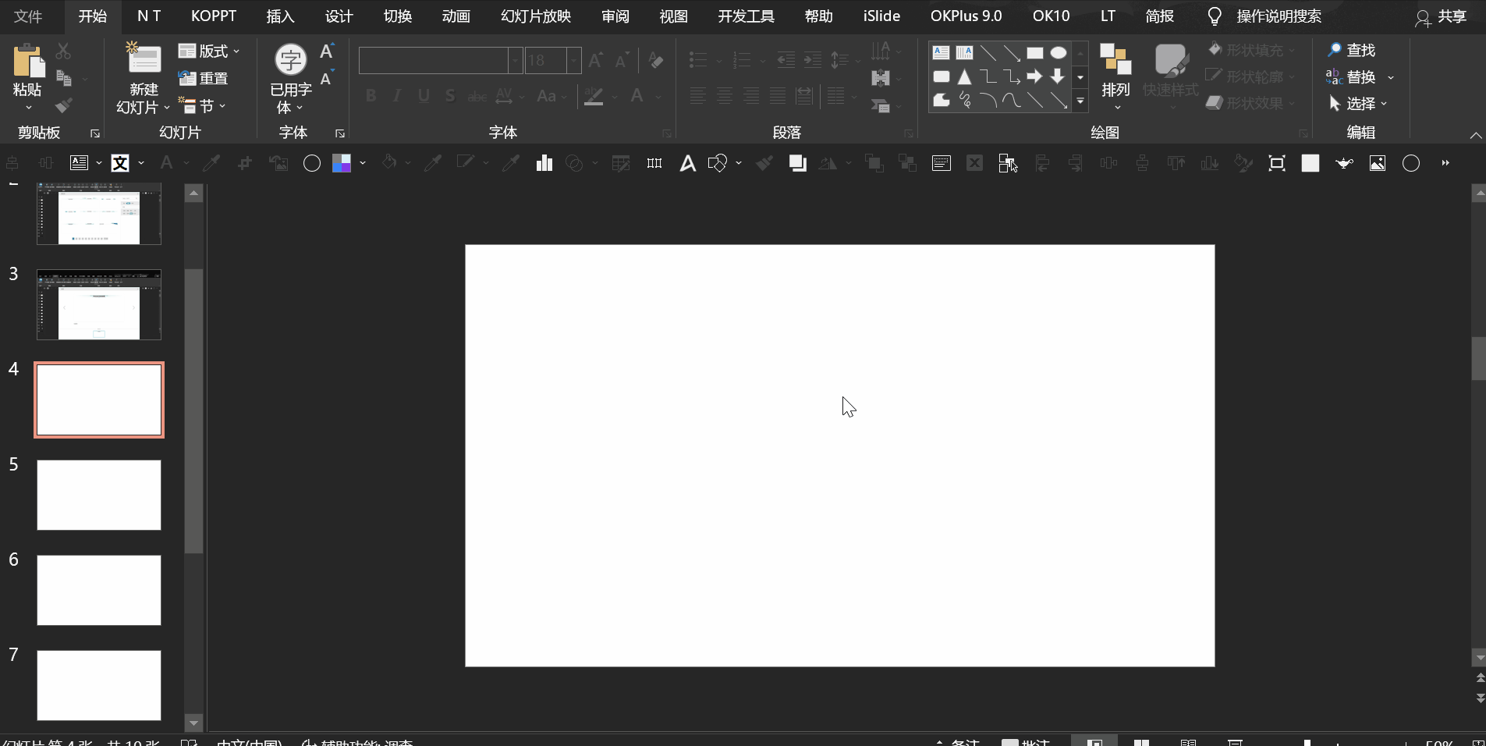Toggle Underline formatting
The image size is (1486, 746).
pos(423,96)
